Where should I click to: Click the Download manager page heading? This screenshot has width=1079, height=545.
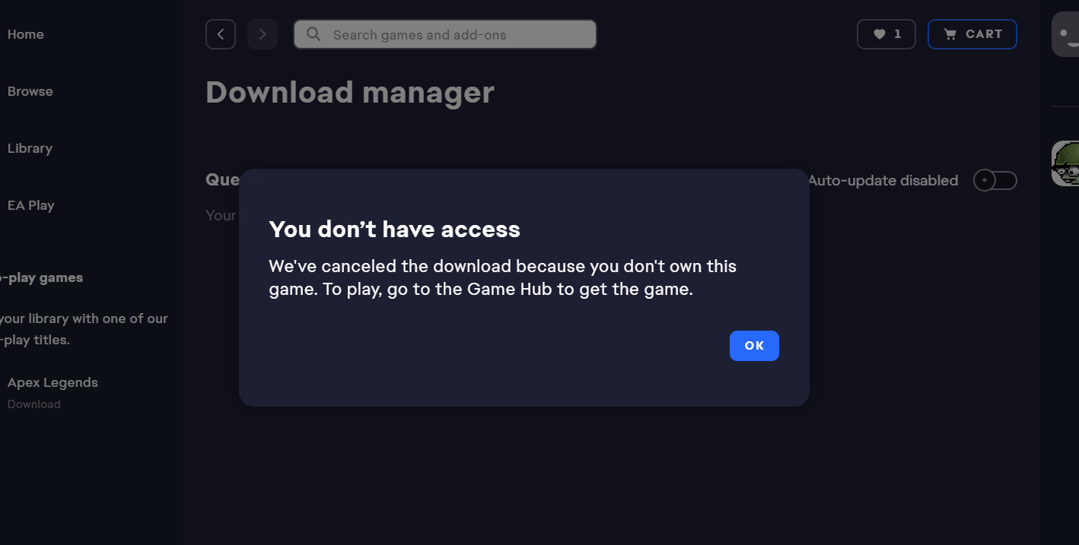click(x=350, y=93)
